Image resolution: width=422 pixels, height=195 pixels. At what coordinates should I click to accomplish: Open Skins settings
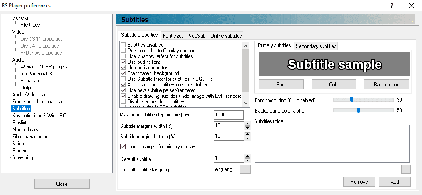[18, 144]
